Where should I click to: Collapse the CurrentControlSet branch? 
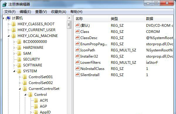pos(20,89)
